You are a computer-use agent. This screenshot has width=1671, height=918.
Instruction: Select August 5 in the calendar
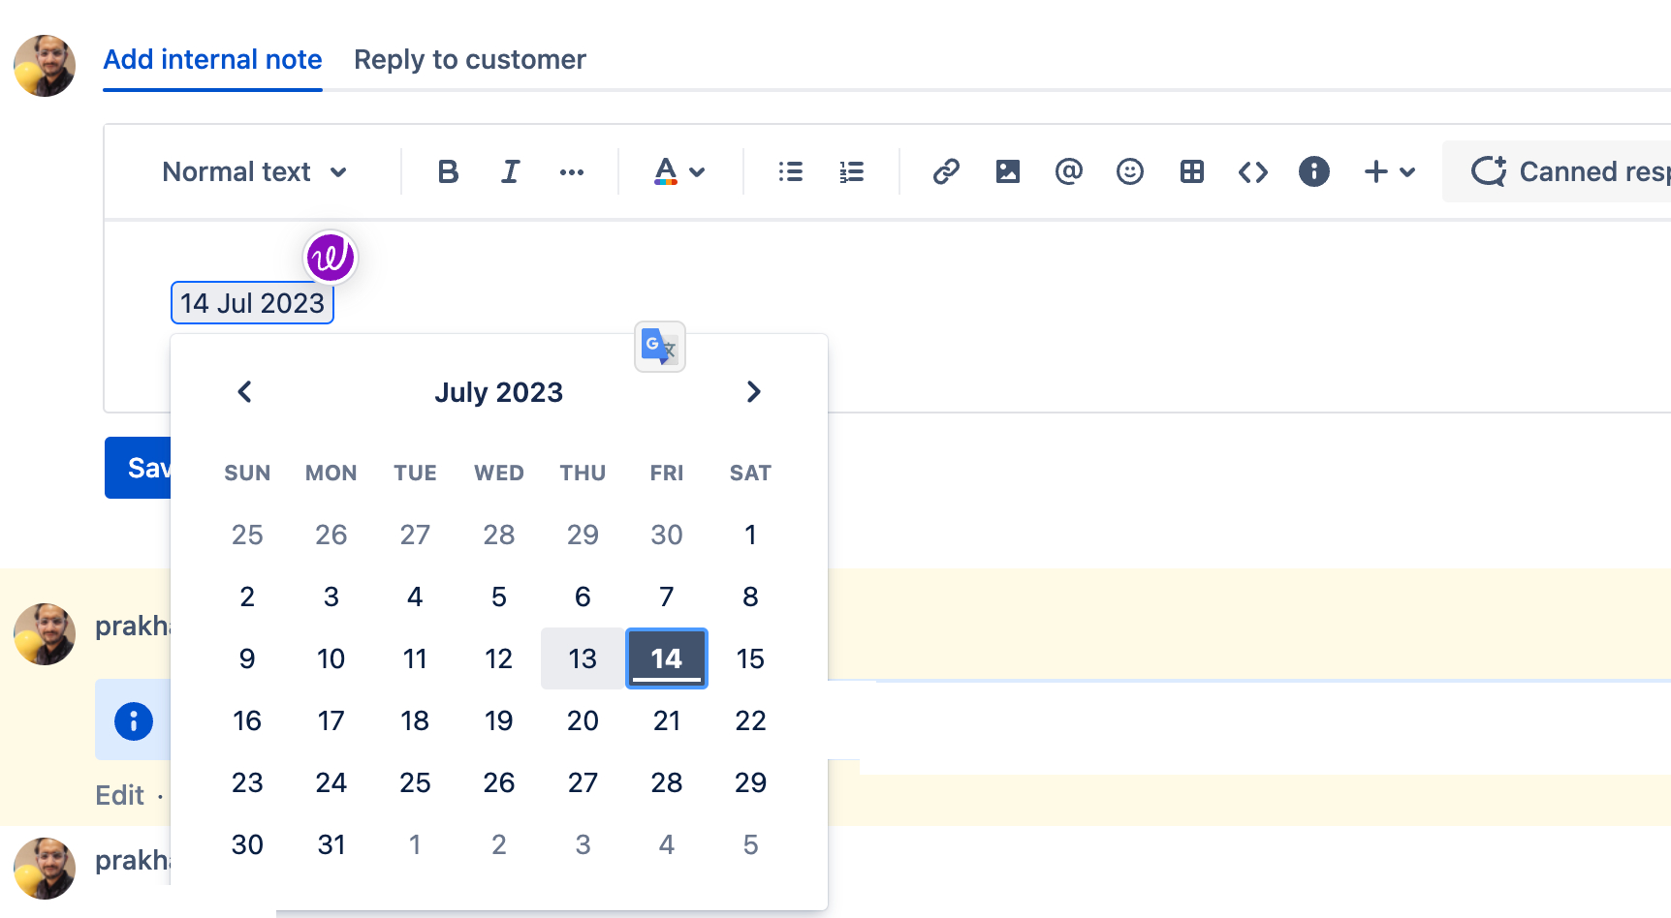750,844
